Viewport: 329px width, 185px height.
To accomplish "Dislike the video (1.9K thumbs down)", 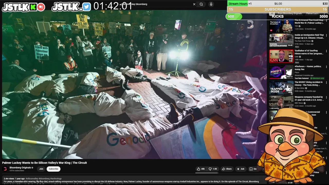I will click(213, 169).
